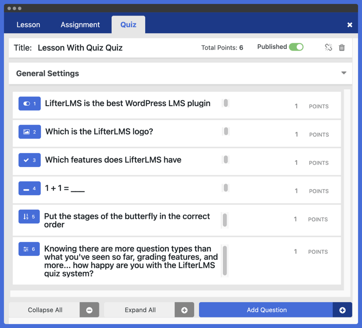362x328 pixels.
Task: Click the checkmark badge for question 3
Action: [x=30, y=160]
